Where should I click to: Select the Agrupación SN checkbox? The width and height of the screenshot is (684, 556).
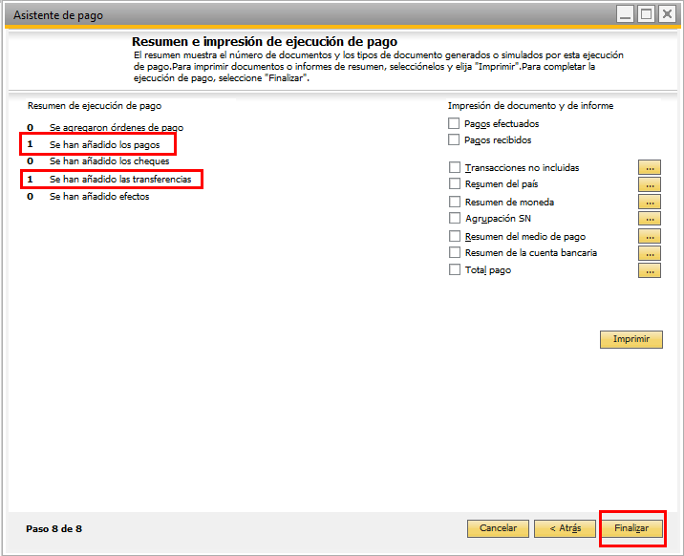point(455,218)
